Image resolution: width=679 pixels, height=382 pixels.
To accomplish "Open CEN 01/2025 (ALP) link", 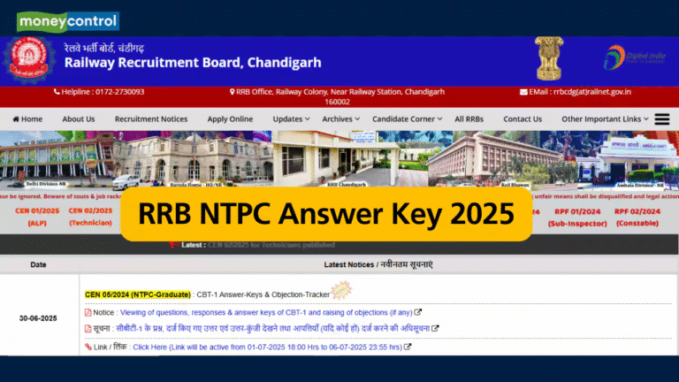I will tap(37, 217).
